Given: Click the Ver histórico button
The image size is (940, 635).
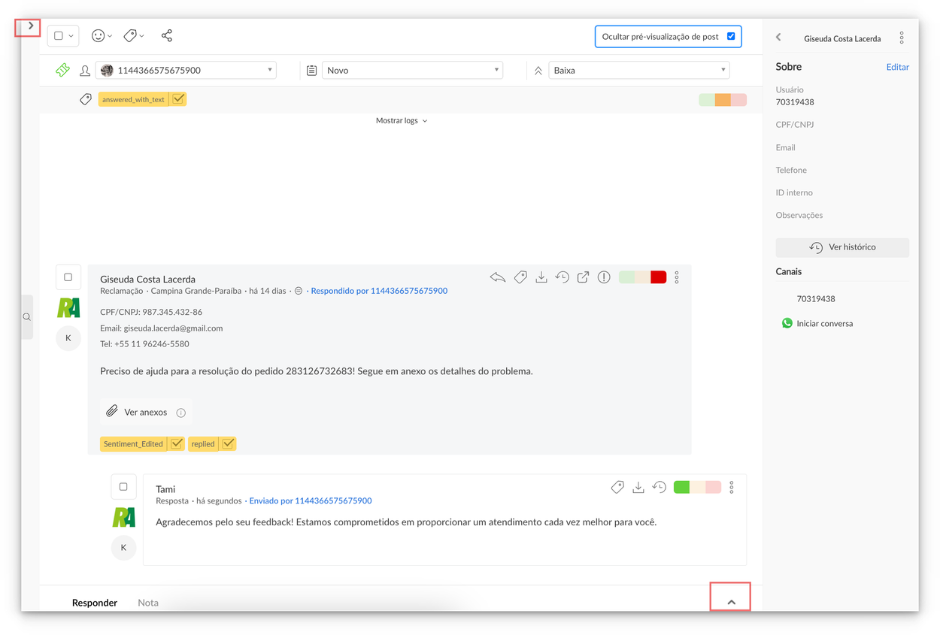Looking at the screenshot, I should pos(842,247).
